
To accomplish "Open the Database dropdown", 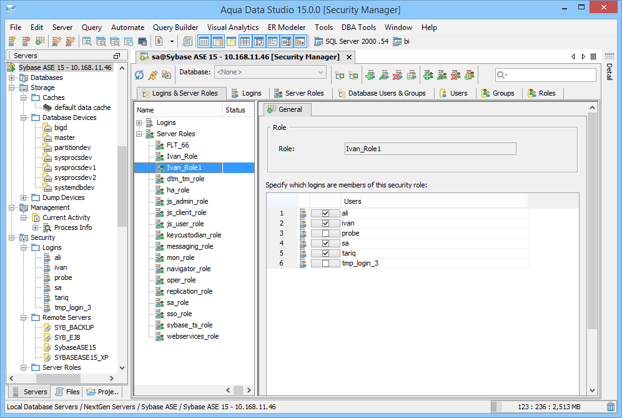I will tap(270, 72).
